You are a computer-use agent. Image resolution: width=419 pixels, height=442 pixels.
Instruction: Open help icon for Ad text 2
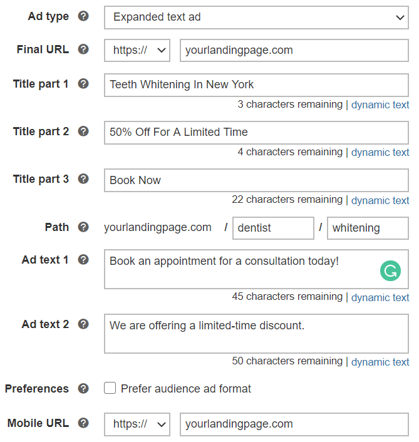click(83, 324)
